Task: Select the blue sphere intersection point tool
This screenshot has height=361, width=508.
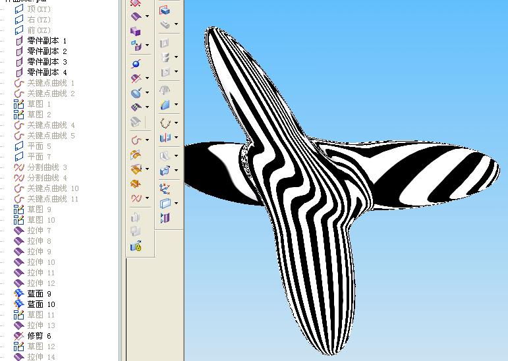Action: point(136,63)
